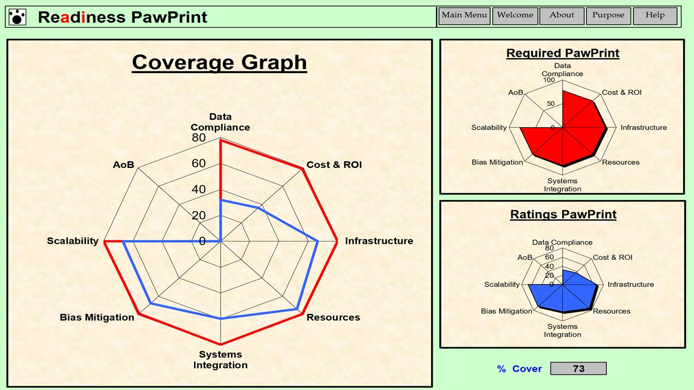Click the Readiness PawPrint title text
Screen dimensions: 694x390
click(123, 17)
